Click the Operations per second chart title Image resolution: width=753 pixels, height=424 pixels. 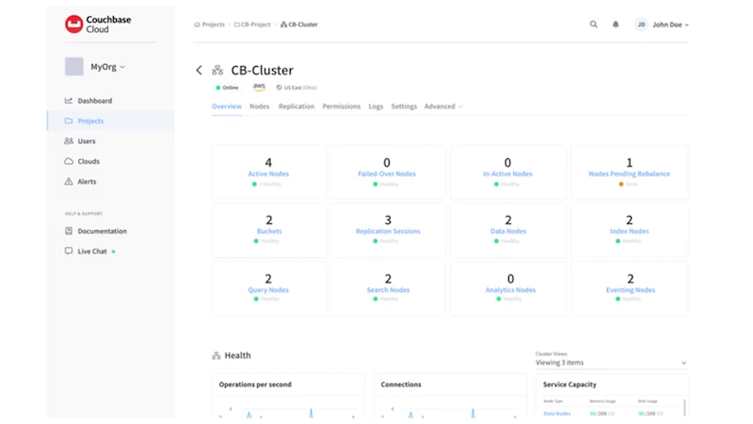[255, 384]
